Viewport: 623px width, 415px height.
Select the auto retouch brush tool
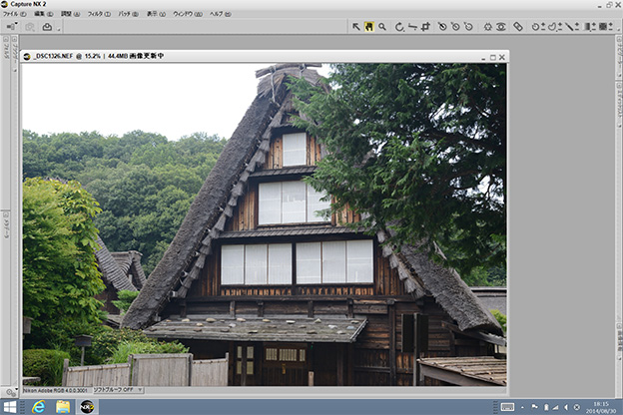(516, 27)
